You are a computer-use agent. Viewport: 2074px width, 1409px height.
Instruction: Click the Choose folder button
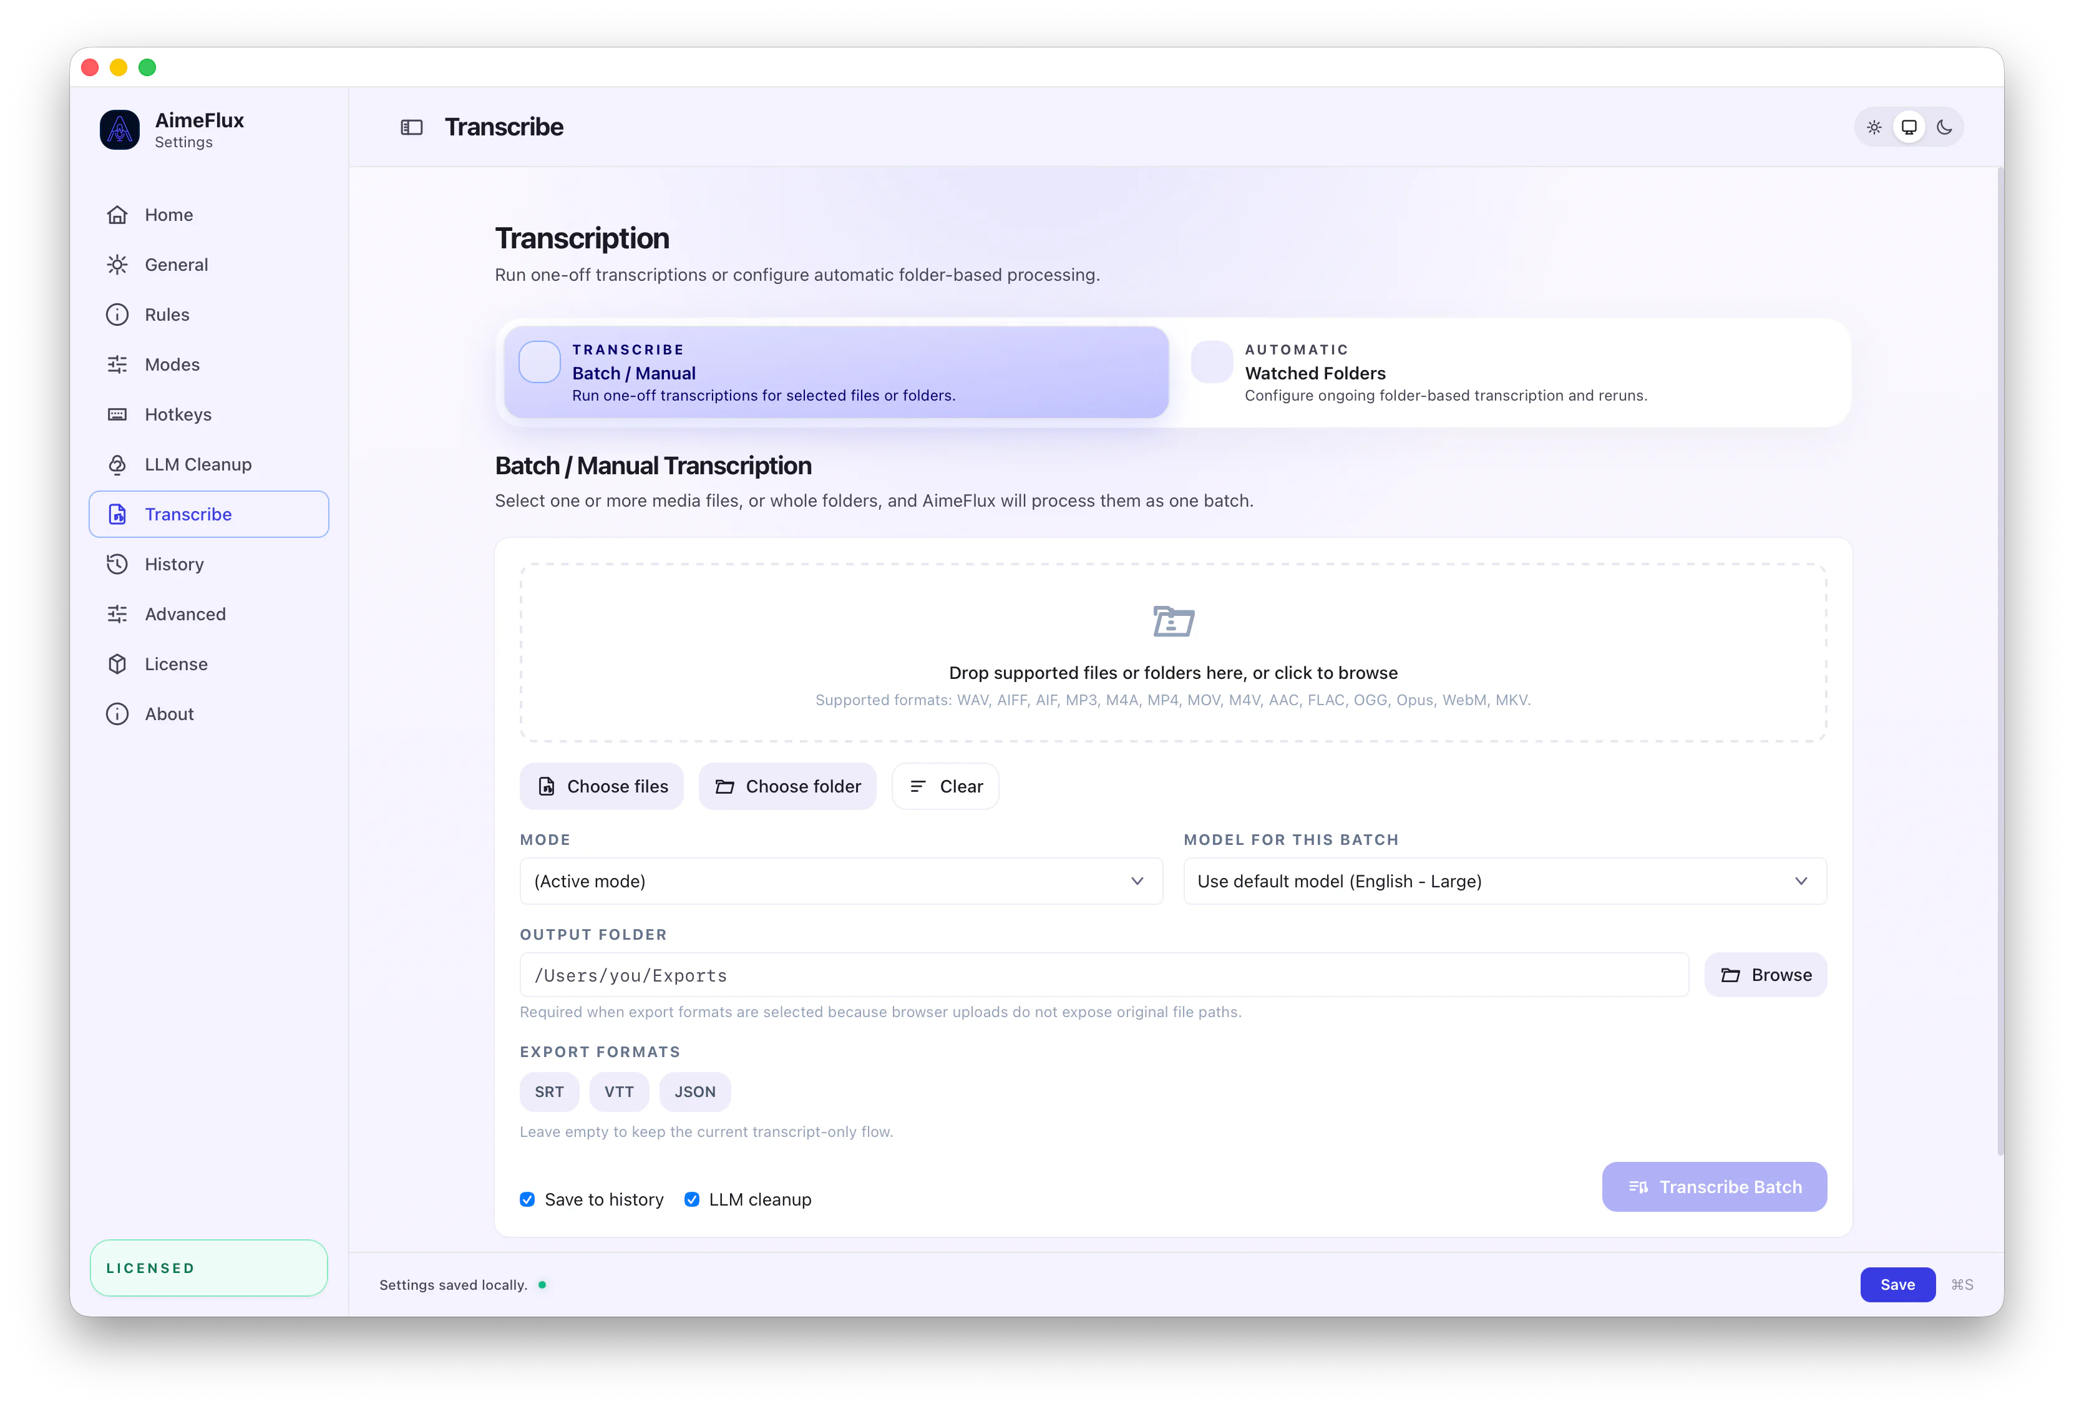click(787, 787)
